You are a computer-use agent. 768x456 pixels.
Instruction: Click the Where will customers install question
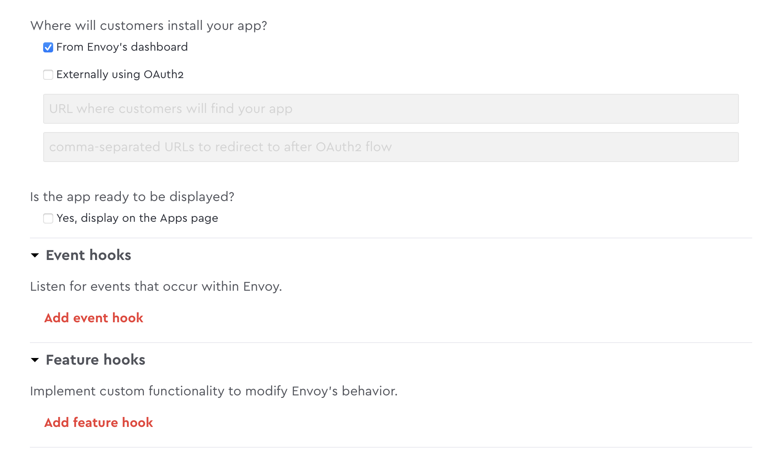[x=149, y=26]
